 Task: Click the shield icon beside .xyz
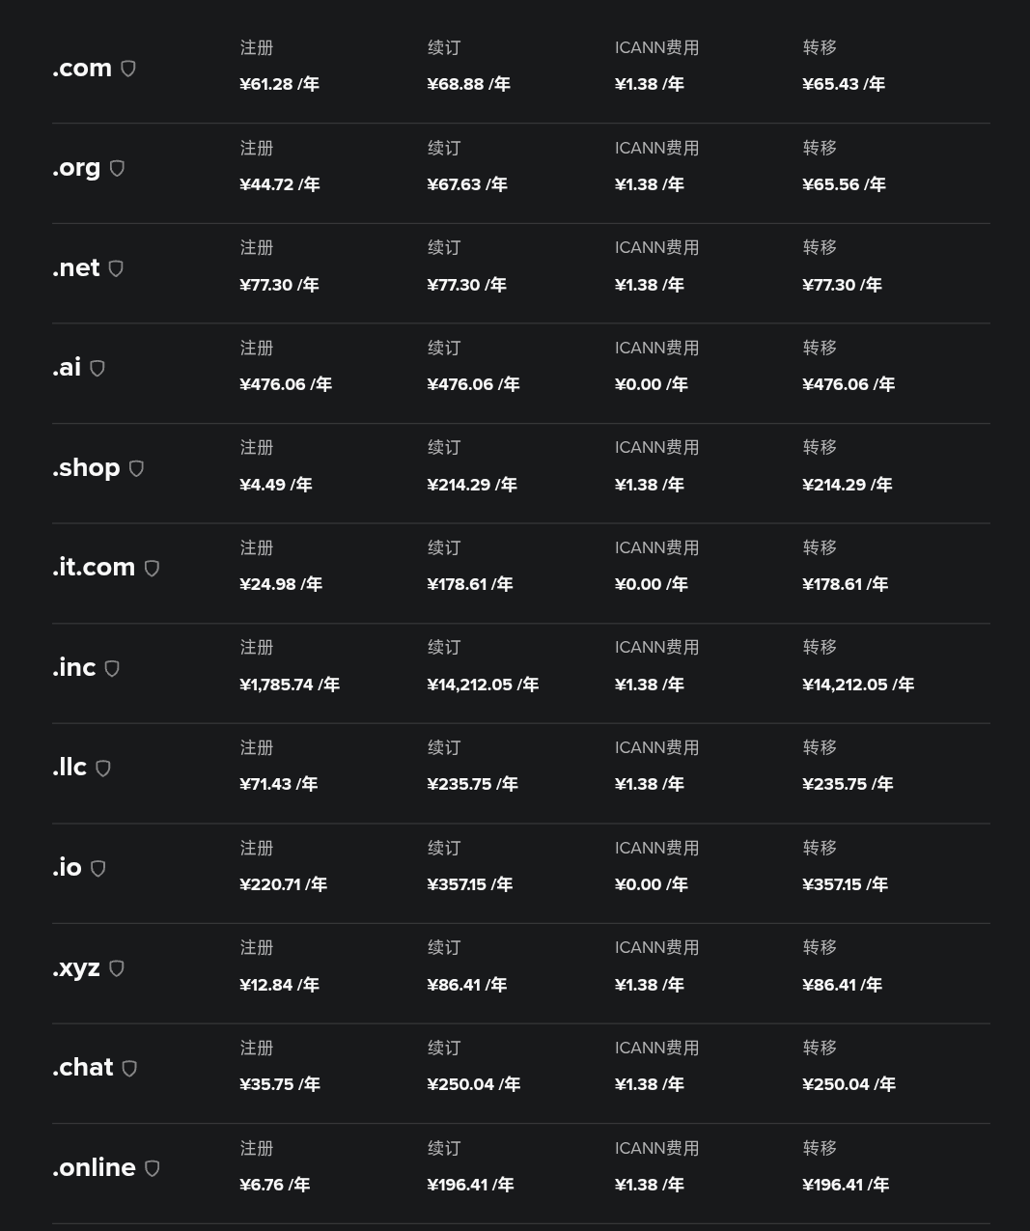tap(116, 968)
